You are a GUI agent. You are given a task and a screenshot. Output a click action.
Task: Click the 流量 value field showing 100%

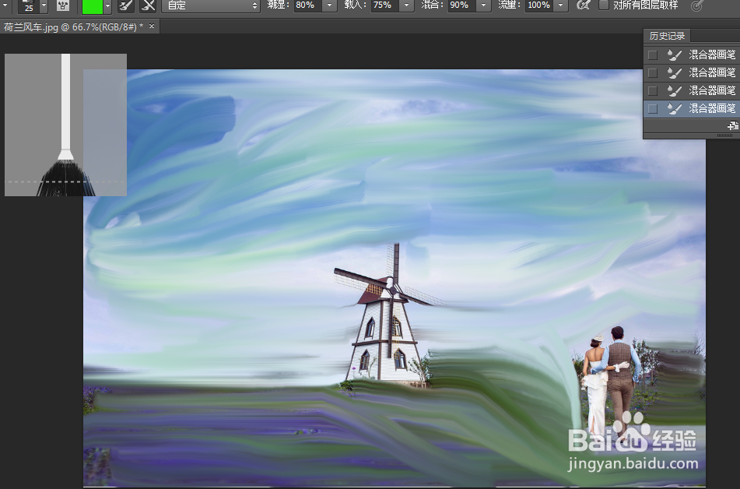(x=539, y=5)
